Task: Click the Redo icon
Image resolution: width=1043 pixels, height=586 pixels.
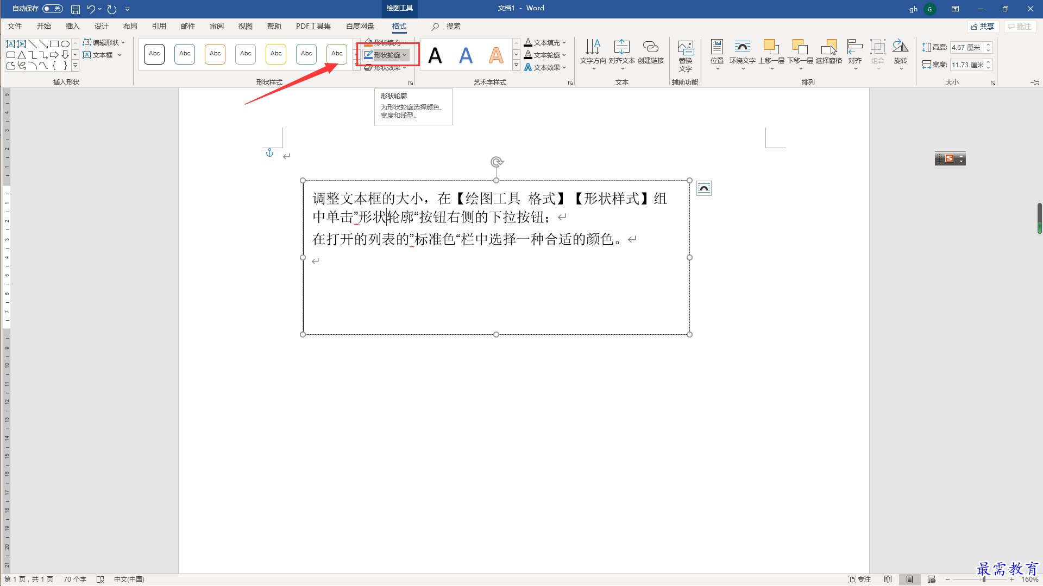Action: click(112, 9)
